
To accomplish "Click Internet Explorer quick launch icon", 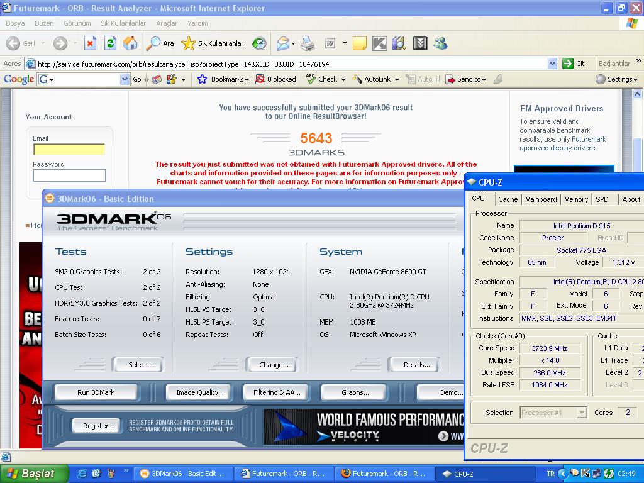I will [82, 474].
